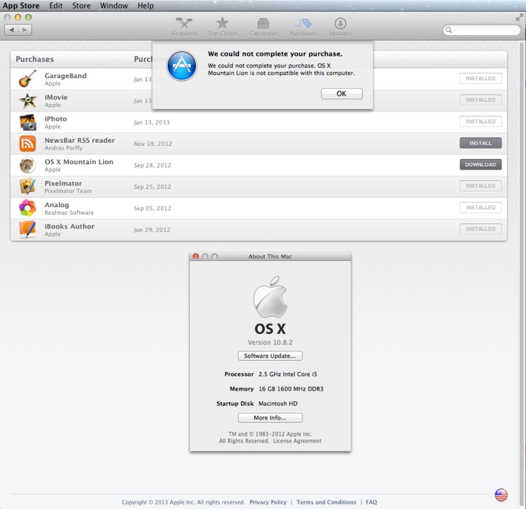Download OS X Mountain Lion
Viewport: 526px width, 509px height.
tap(480, 165)
